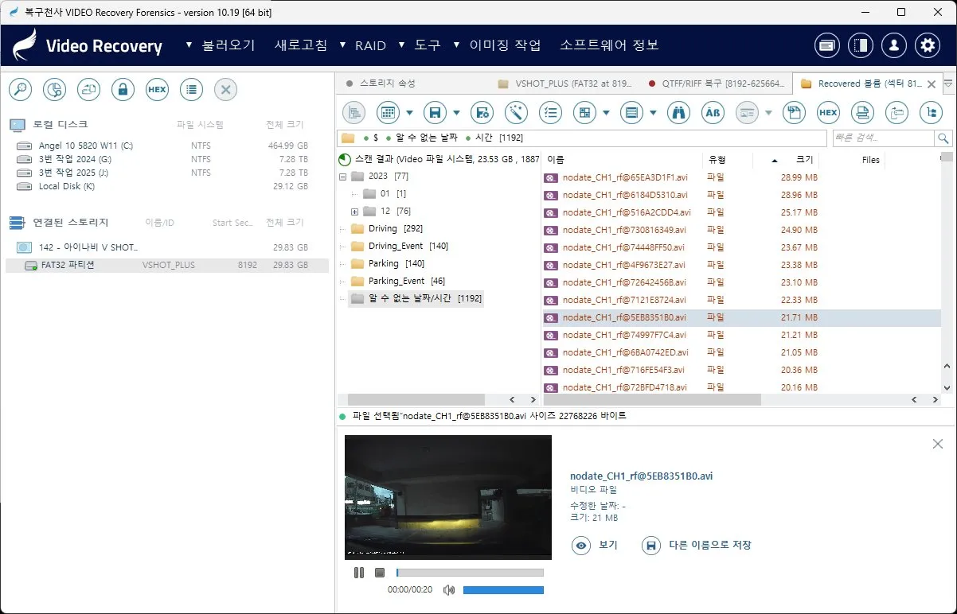
Task: Click the grayed X close storage icon
Action: click(225, 90)
